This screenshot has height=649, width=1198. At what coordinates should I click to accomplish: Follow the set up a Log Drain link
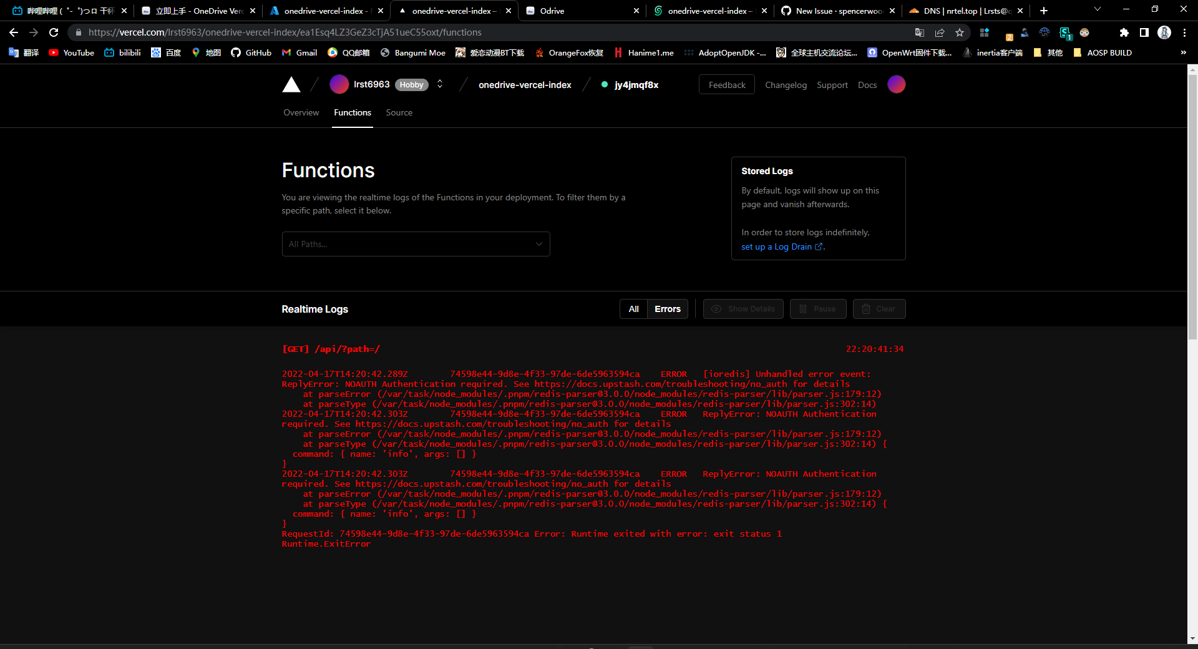782,246
